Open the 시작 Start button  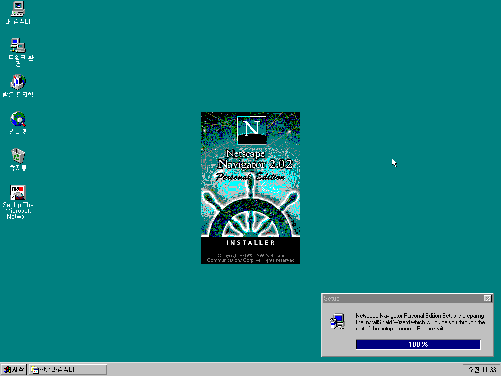coord(13,370)
